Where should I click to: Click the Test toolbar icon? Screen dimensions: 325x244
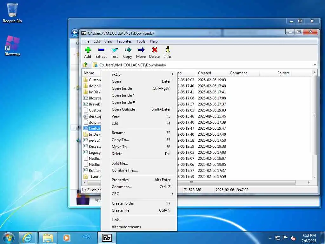pos(114,52)
